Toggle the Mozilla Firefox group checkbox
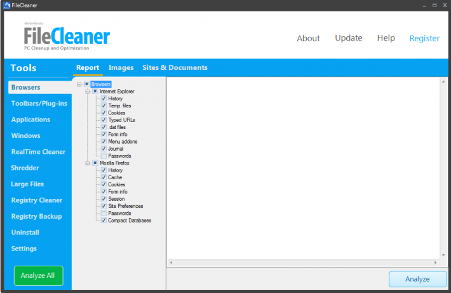This screenshot has width=451, height=293. coord(95,163)
